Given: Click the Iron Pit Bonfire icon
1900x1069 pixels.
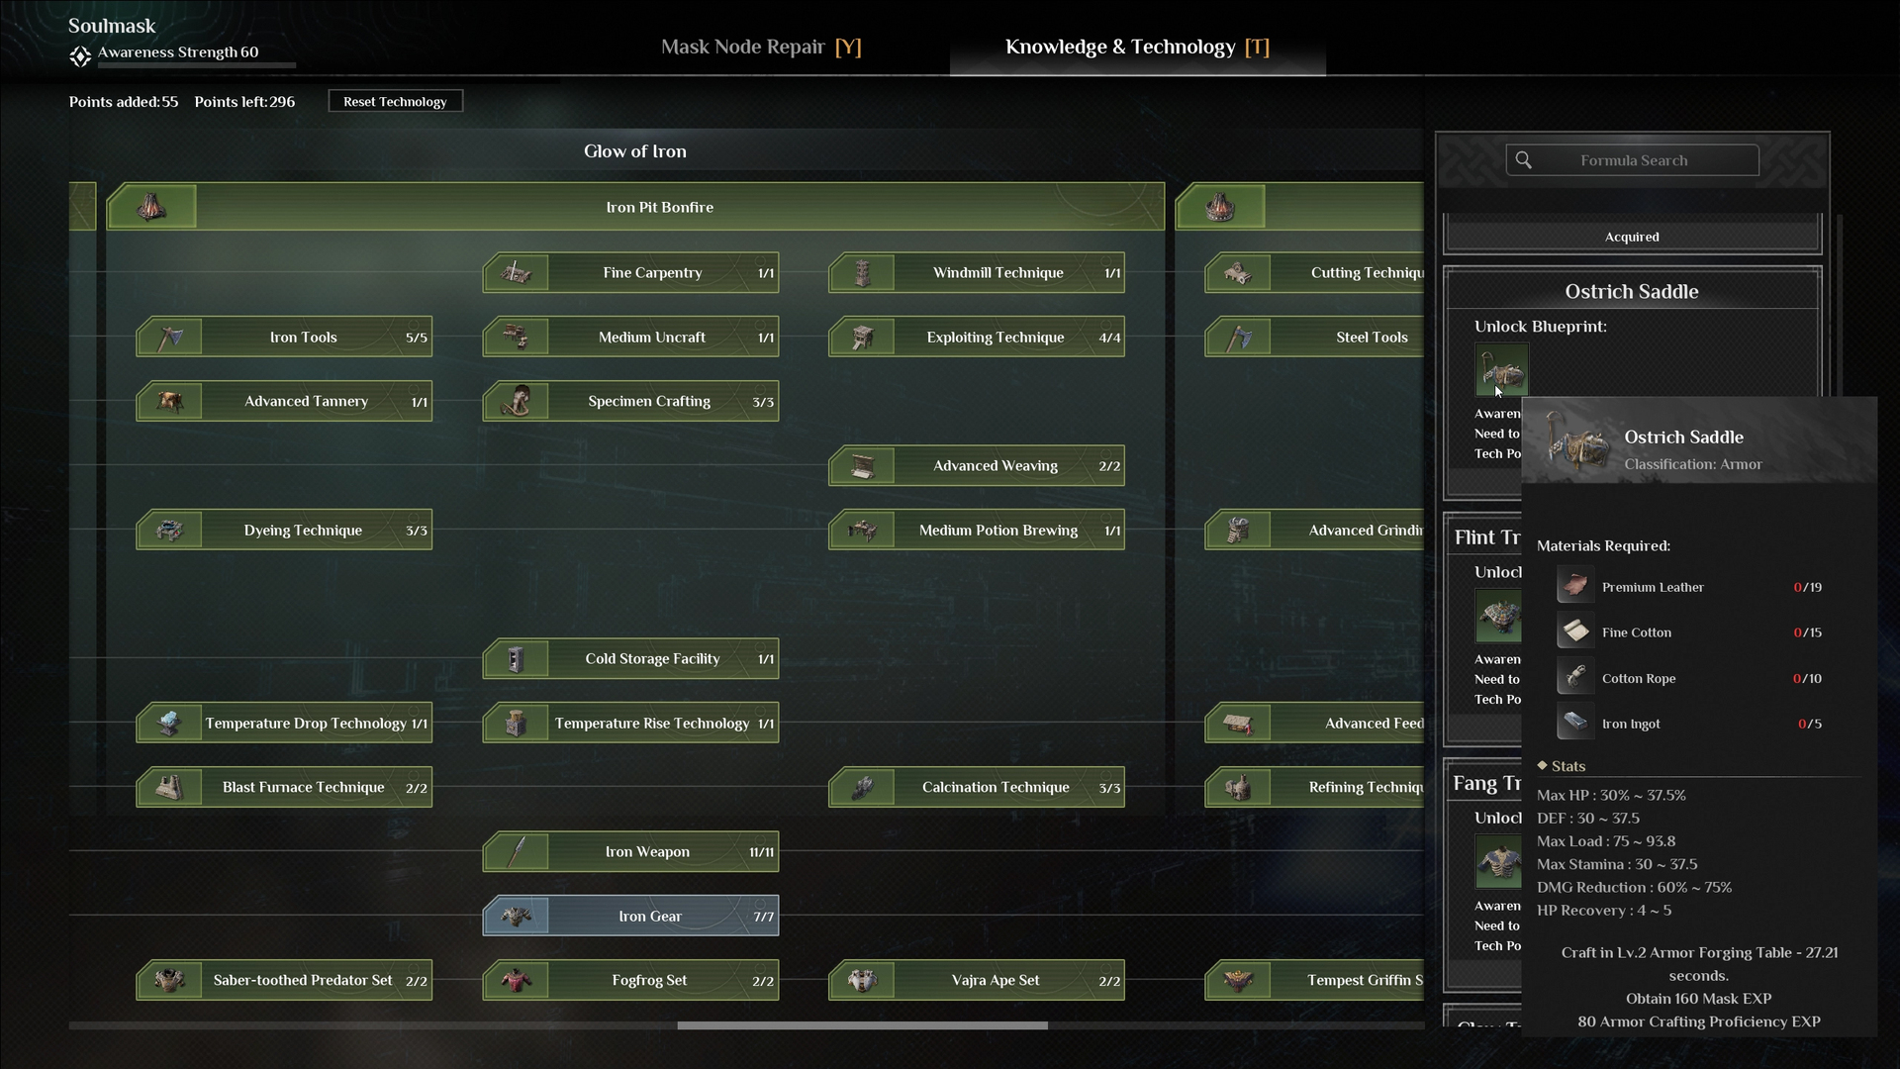Looking at the screenshot, I should [151, 207].
